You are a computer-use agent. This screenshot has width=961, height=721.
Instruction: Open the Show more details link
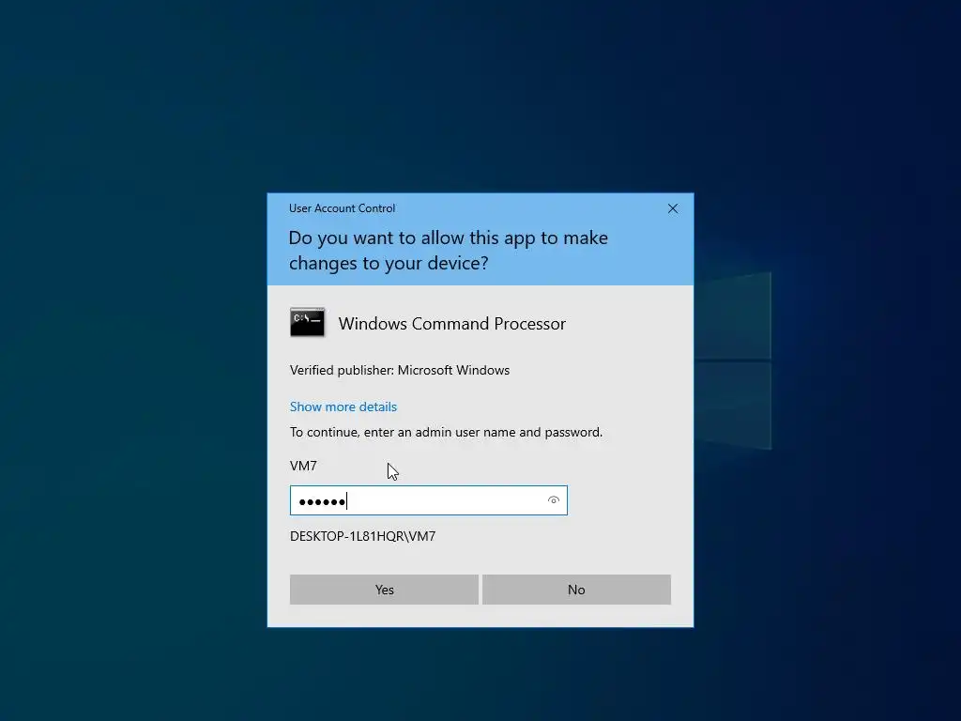(x=343, y=407)
